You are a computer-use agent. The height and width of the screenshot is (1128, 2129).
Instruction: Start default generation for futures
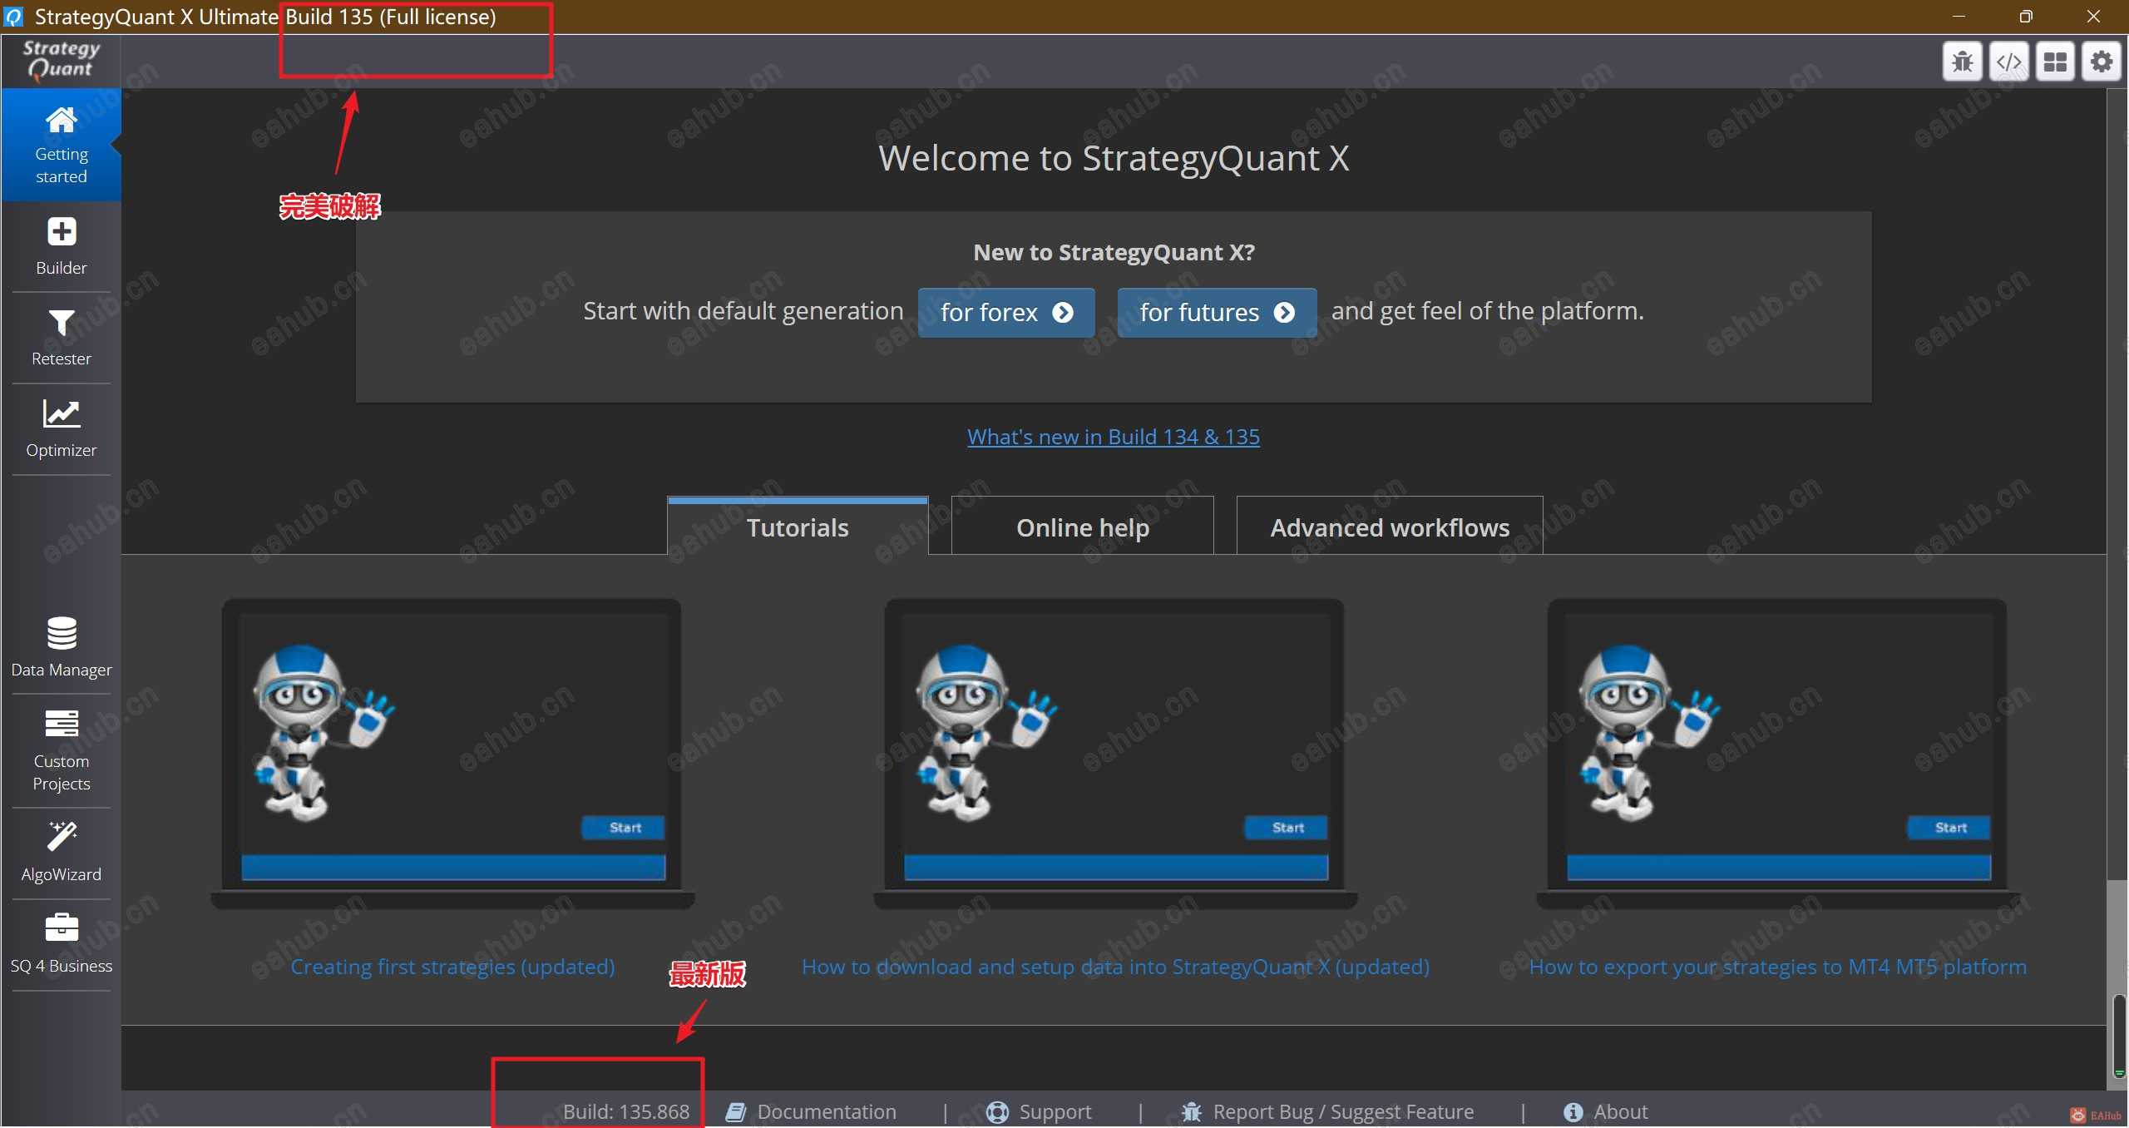(x=1216, y=313)
